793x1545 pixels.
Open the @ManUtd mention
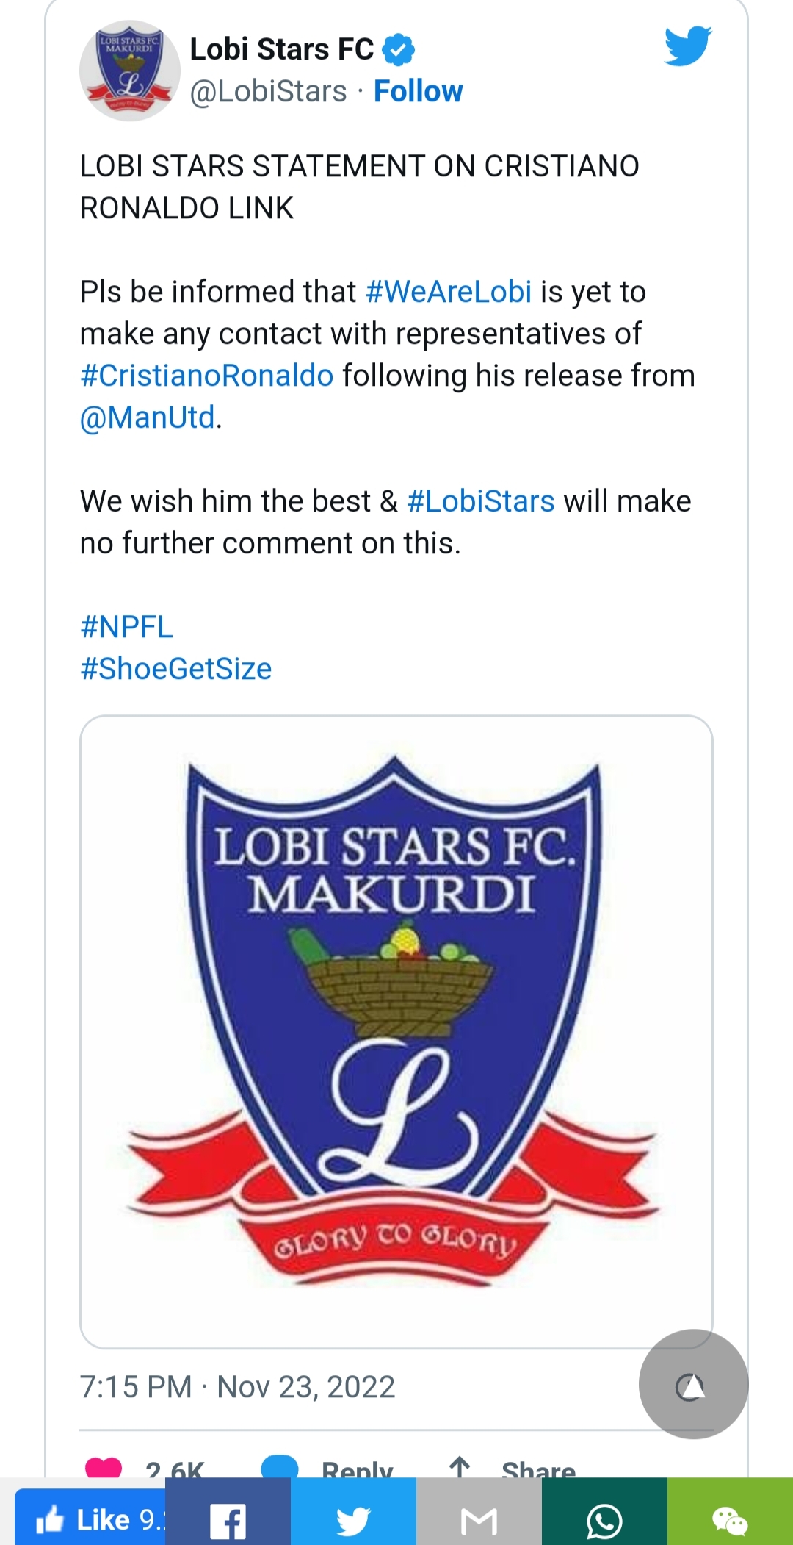pyautogui.click(x=148, y=417)
